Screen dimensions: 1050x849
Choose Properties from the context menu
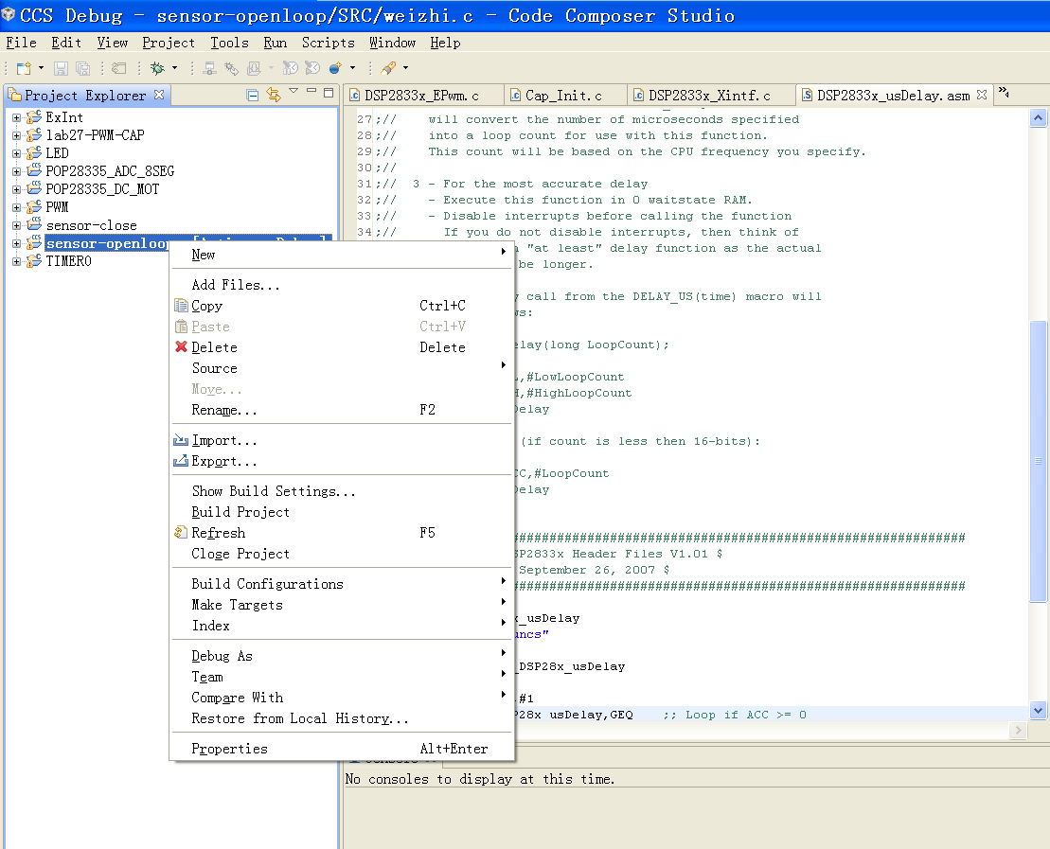(x=342, y=749)
